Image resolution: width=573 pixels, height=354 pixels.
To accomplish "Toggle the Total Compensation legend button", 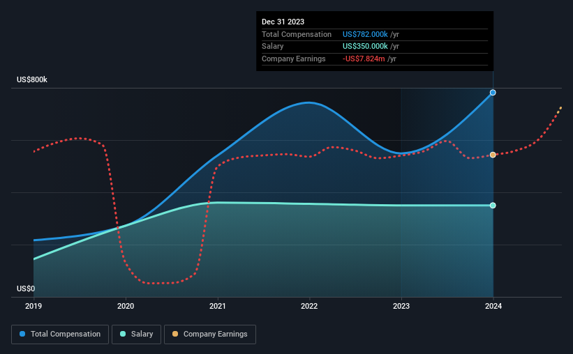I will (60, 334).
